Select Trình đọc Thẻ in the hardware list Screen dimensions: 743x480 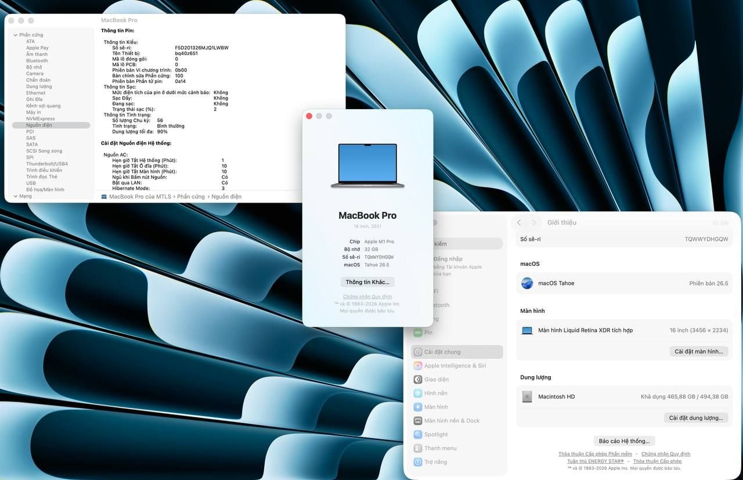42,176
